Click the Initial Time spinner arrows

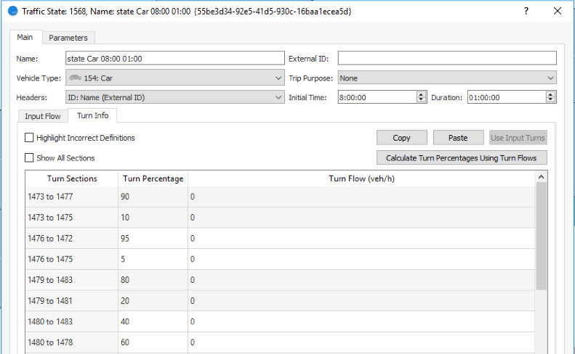[x=421, y=97]
